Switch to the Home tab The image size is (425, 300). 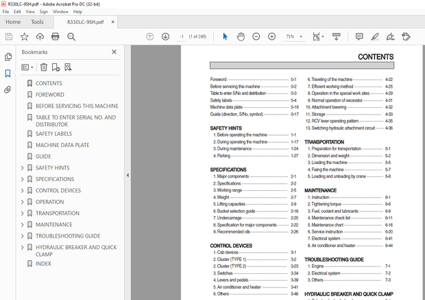coord(13,22)
